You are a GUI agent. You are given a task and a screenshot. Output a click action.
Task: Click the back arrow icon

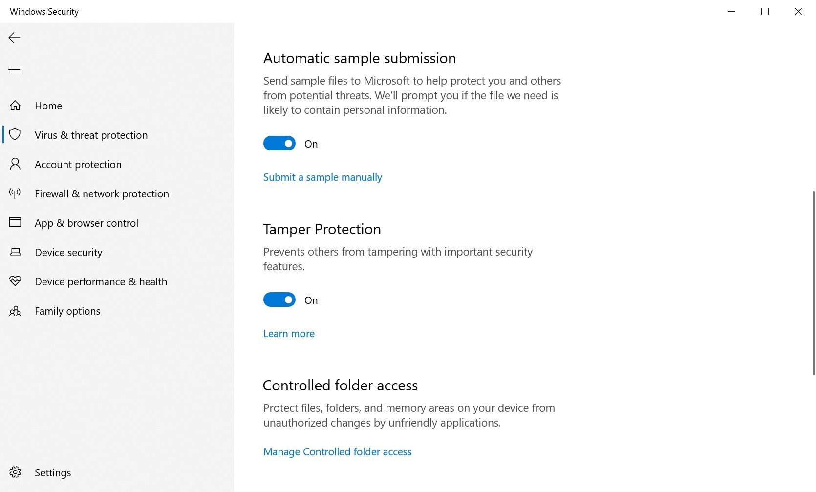click(x=14, y=38)
